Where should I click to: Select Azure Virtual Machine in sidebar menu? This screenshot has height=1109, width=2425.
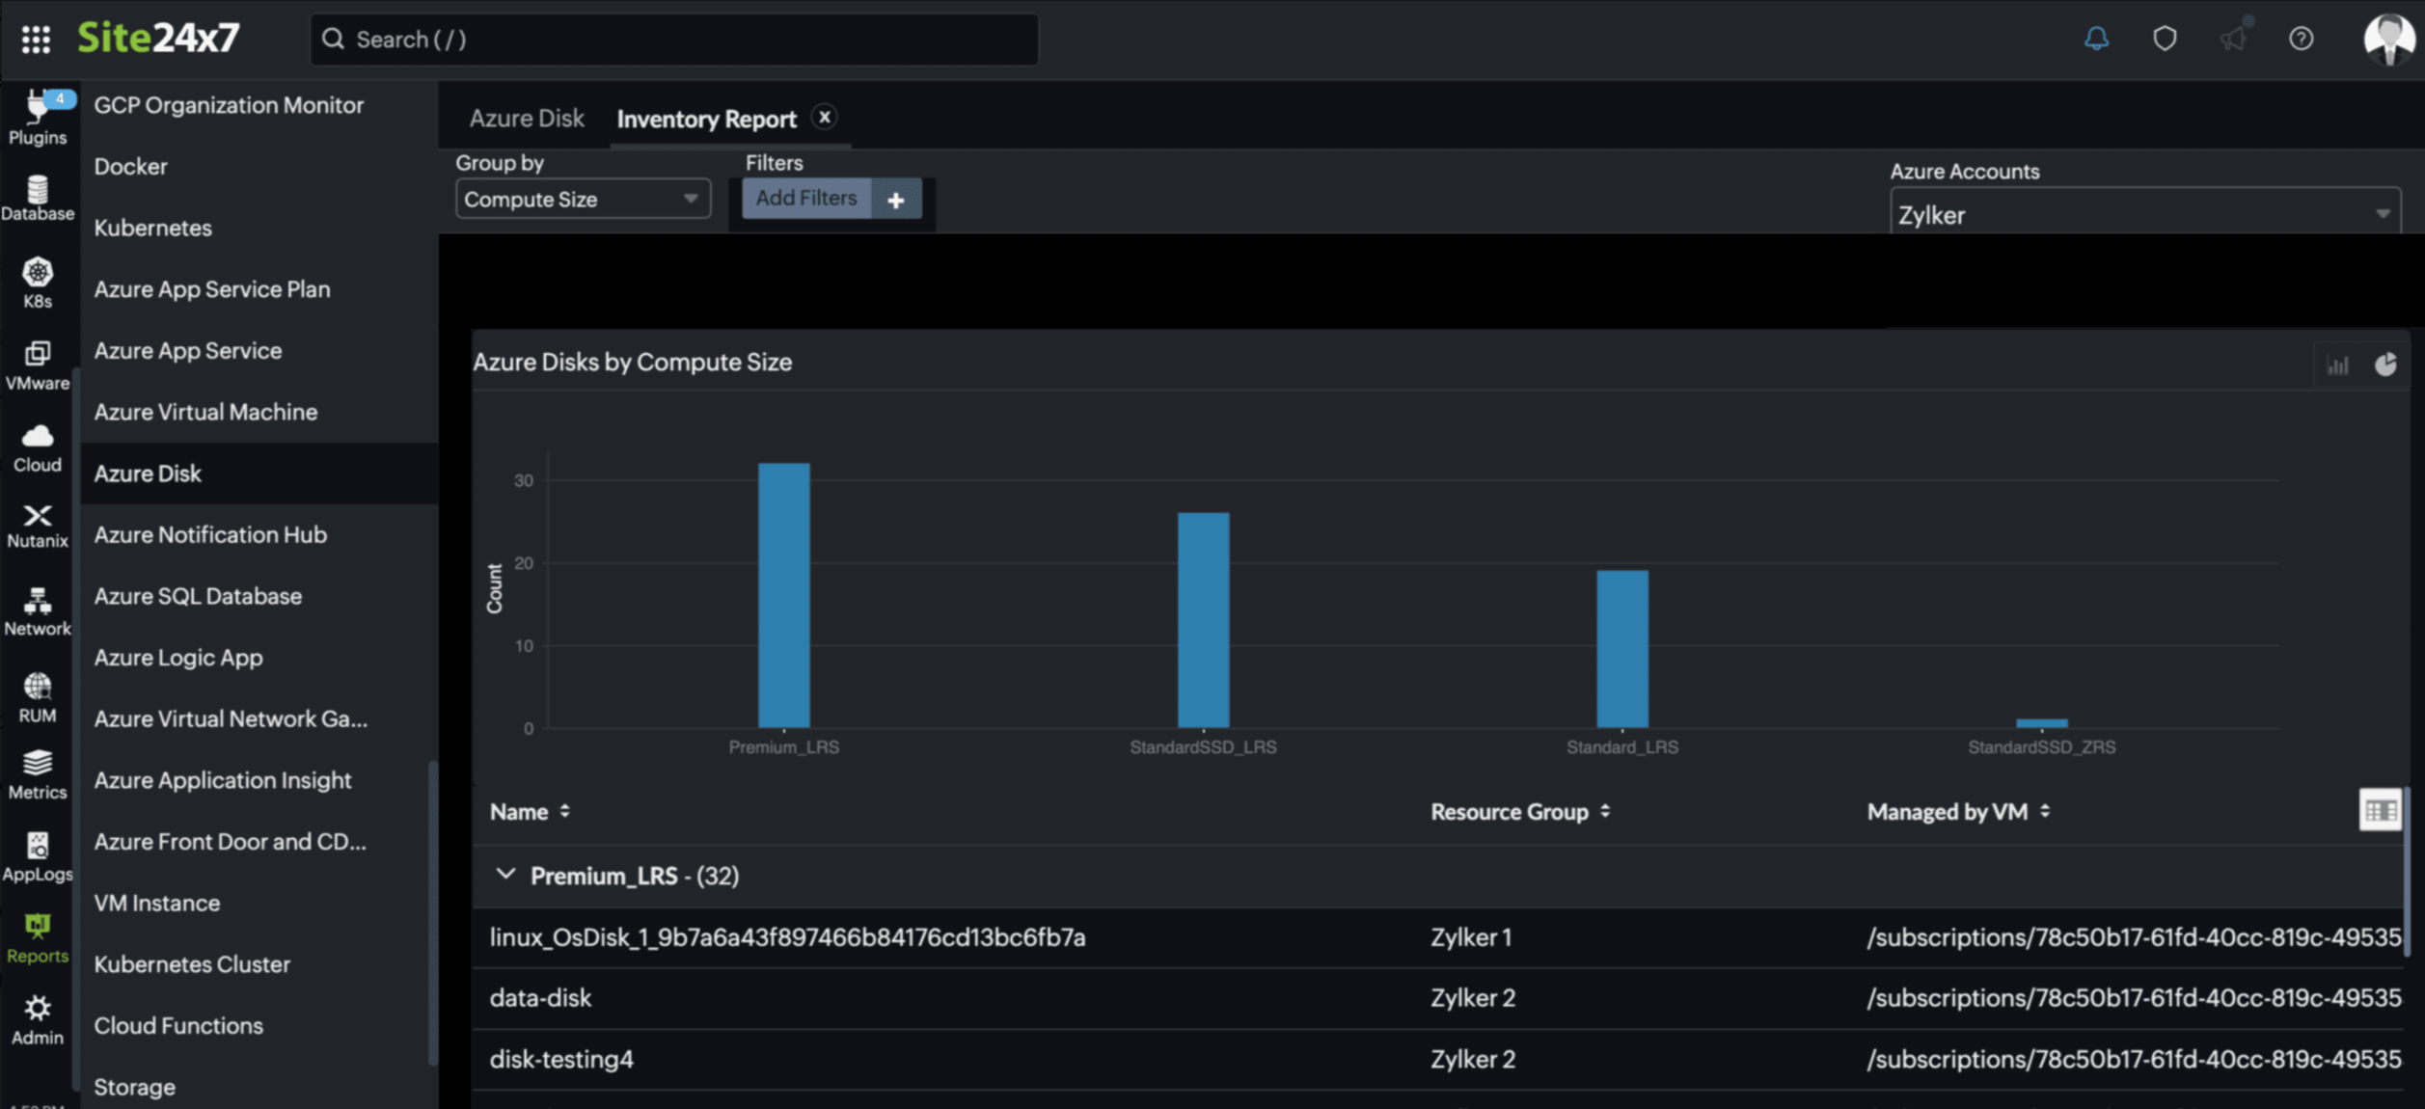(205, 412)
